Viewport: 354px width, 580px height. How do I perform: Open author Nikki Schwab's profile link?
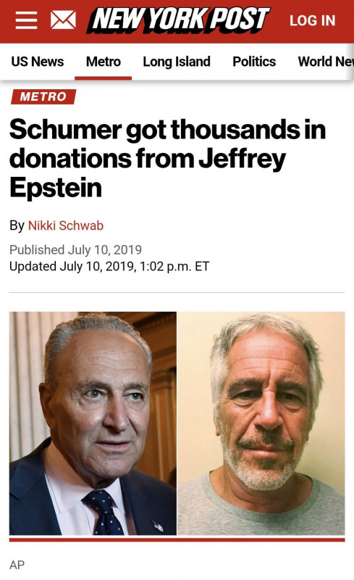pyautogui.click(x=66, y=225)
